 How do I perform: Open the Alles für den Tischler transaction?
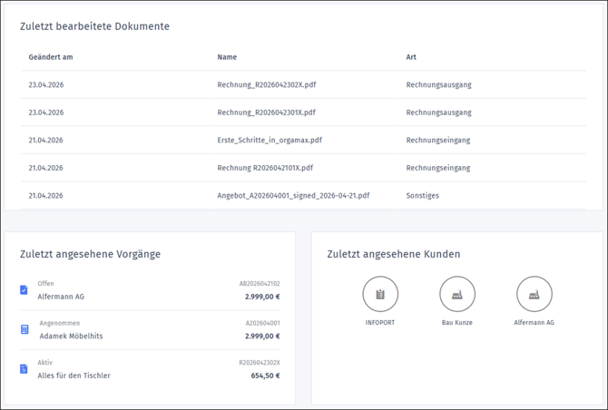pyautogui.click(x=150, y=369)
